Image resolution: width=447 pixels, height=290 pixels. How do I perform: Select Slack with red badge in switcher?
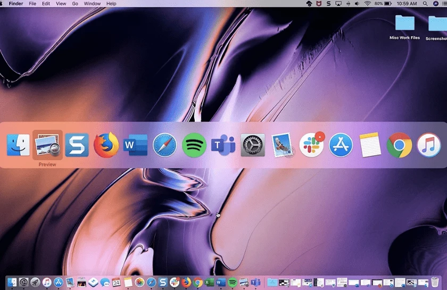(x=312, y=145)
